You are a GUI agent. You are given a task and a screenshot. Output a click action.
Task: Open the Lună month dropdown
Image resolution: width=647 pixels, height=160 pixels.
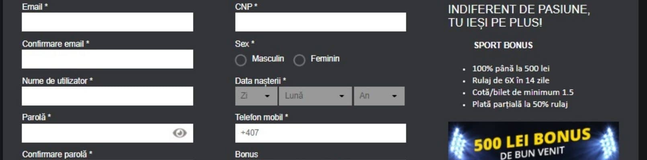click(x=315, y=96)
